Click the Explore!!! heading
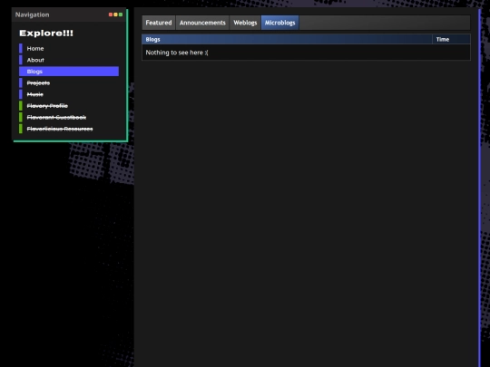 tap(46, 34)
